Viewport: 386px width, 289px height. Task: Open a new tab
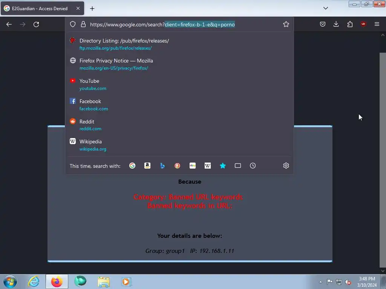tap(92, 9)
